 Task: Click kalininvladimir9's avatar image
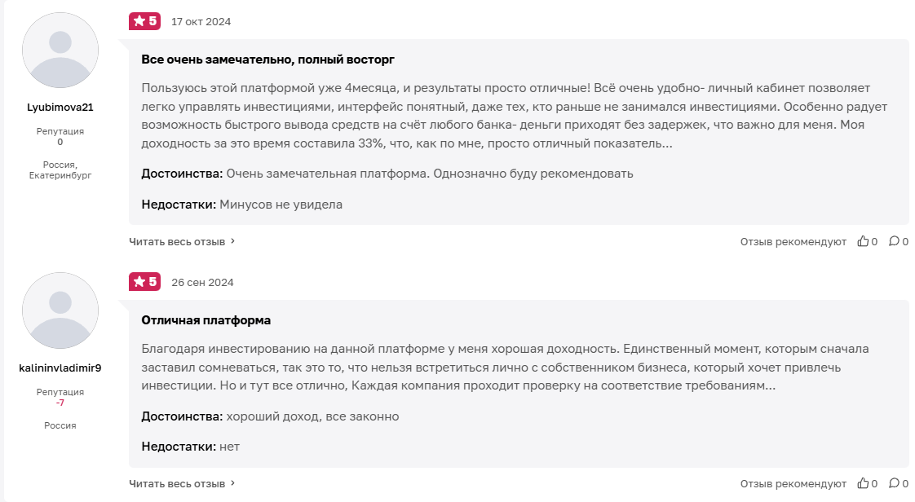tap(60, 311)
